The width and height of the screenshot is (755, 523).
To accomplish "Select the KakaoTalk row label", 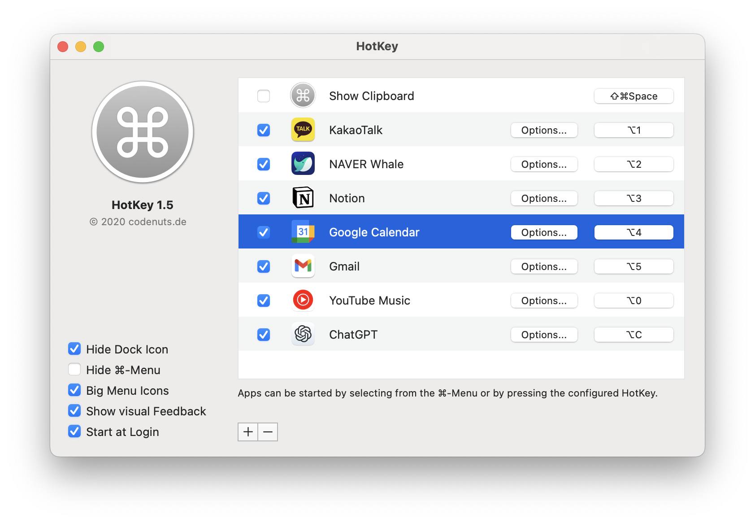I will pos(356,130).
